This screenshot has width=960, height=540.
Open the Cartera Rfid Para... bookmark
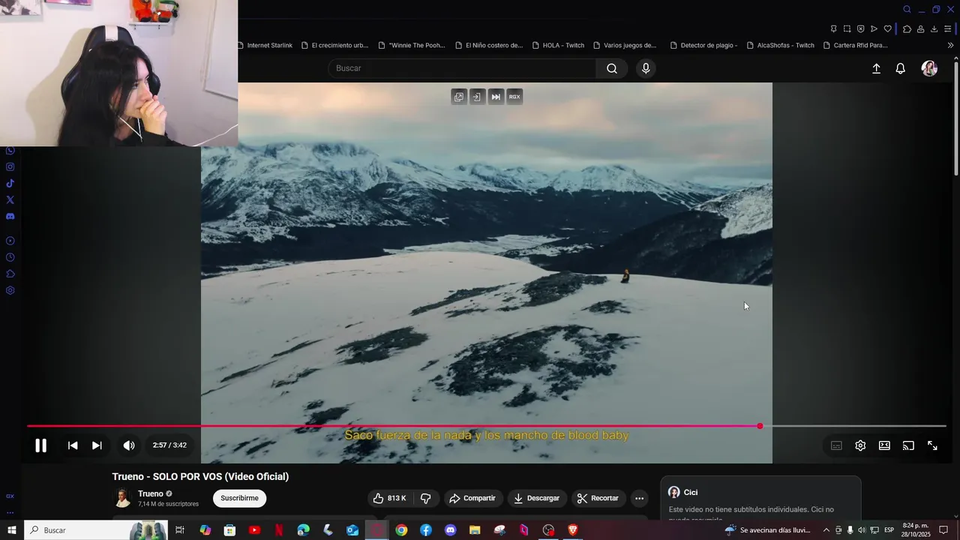855,45
